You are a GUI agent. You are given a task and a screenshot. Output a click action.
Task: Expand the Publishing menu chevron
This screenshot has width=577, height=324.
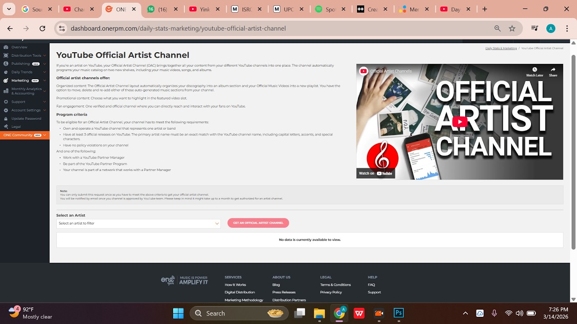(x=45, y=64)
